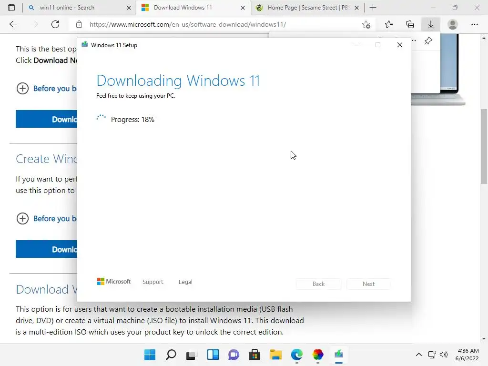Pin the downloads flyout
This screenshot has width=488, height=366.
pos(428,41)
